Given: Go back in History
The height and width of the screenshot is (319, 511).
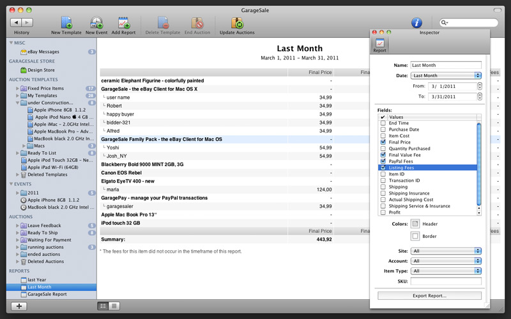Looking at the screenshot, I should coord(16,22).
